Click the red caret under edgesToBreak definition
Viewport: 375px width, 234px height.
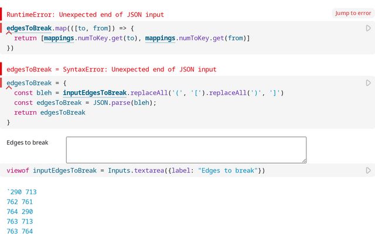[9, 89]
